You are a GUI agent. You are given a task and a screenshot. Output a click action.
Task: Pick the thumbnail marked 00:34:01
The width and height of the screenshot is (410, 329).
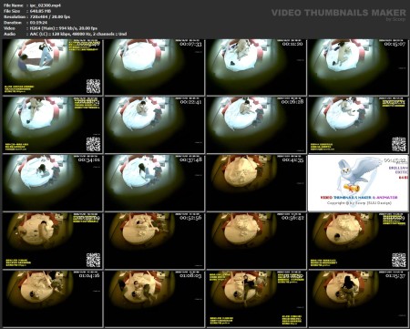[53, 183]
